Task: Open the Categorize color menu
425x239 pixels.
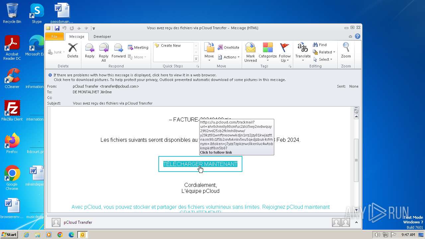Action: [268, 52]
